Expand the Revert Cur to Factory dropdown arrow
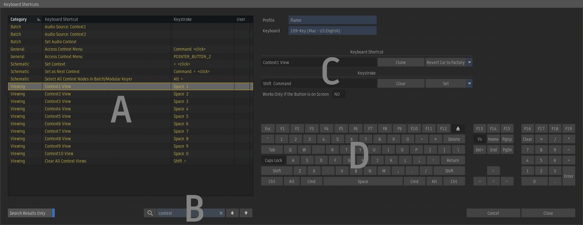The image size is (583, 225). click(469, 62)
